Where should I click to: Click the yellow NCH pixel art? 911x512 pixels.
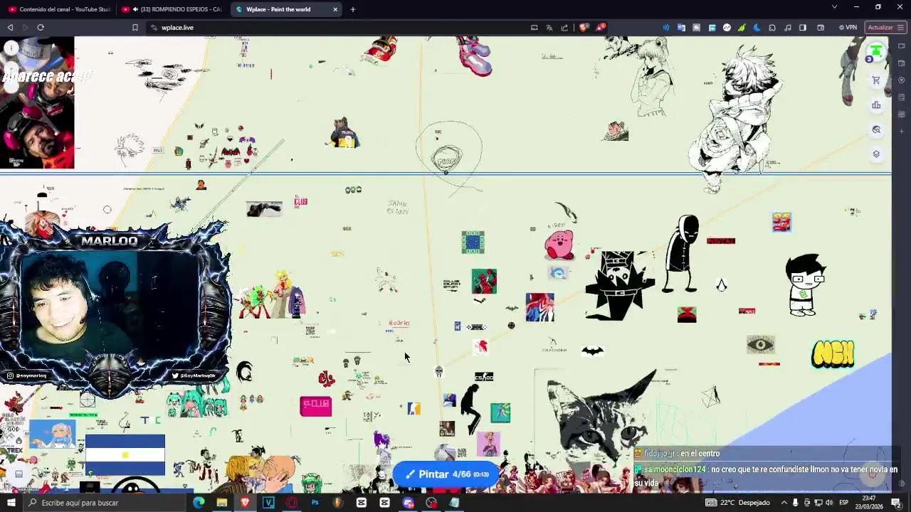coord(833,354)
